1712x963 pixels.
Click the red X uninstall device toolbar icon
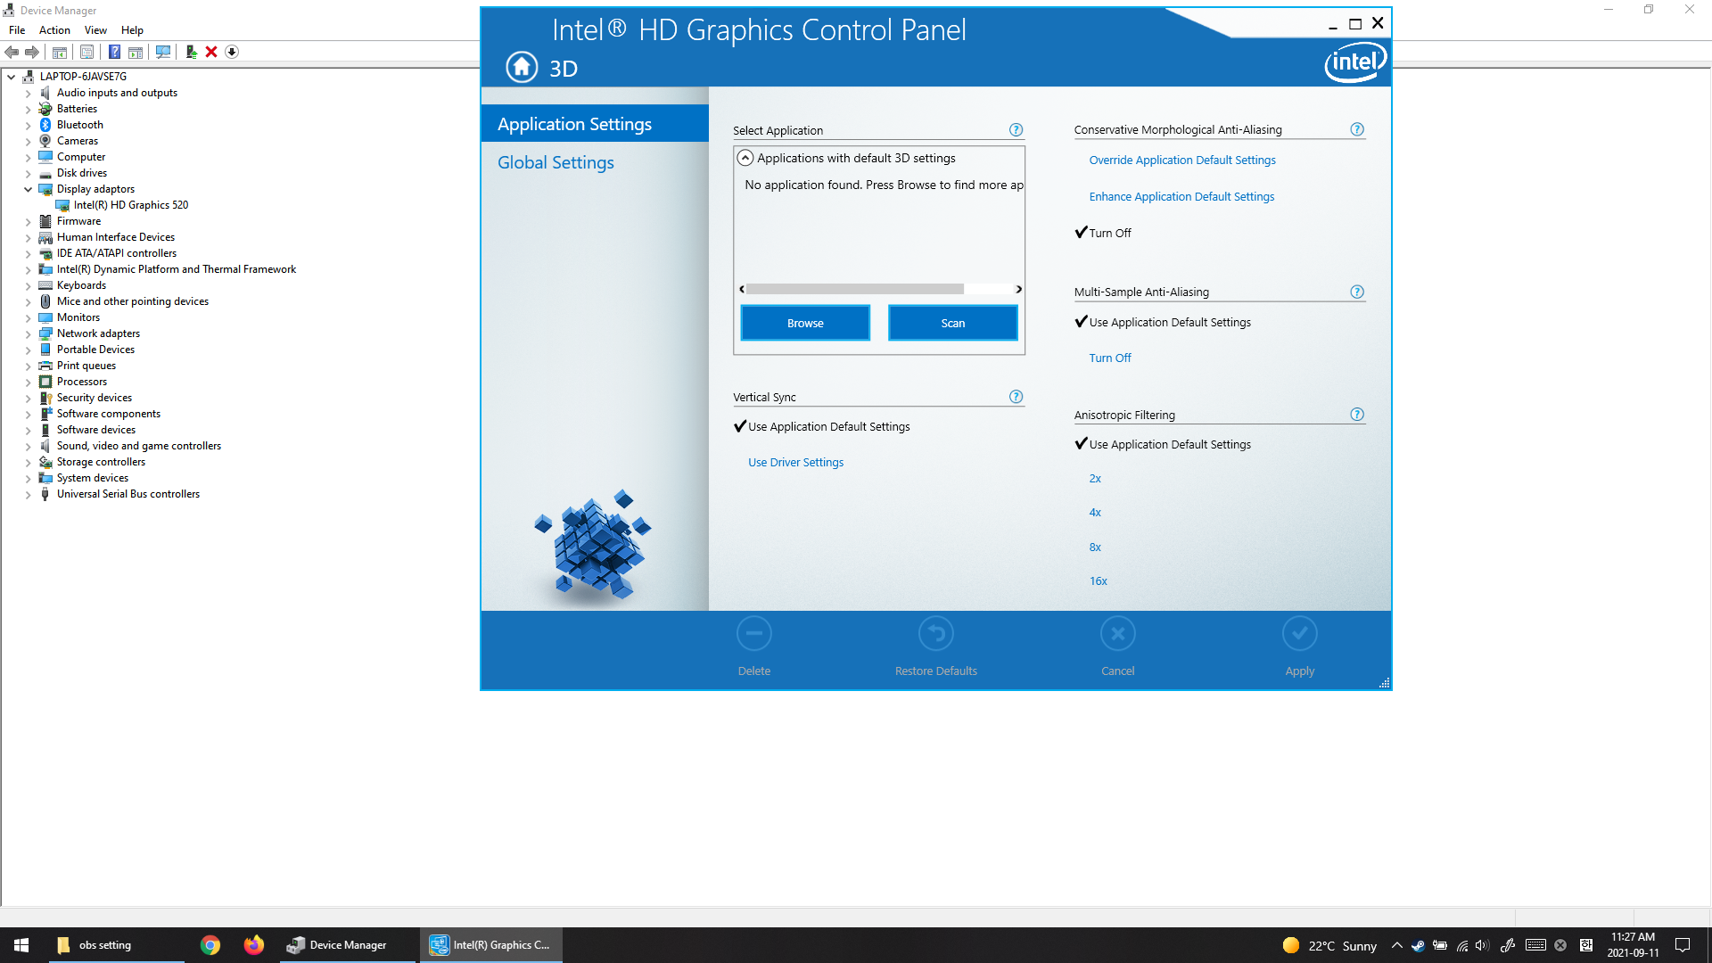pos(211,52)
